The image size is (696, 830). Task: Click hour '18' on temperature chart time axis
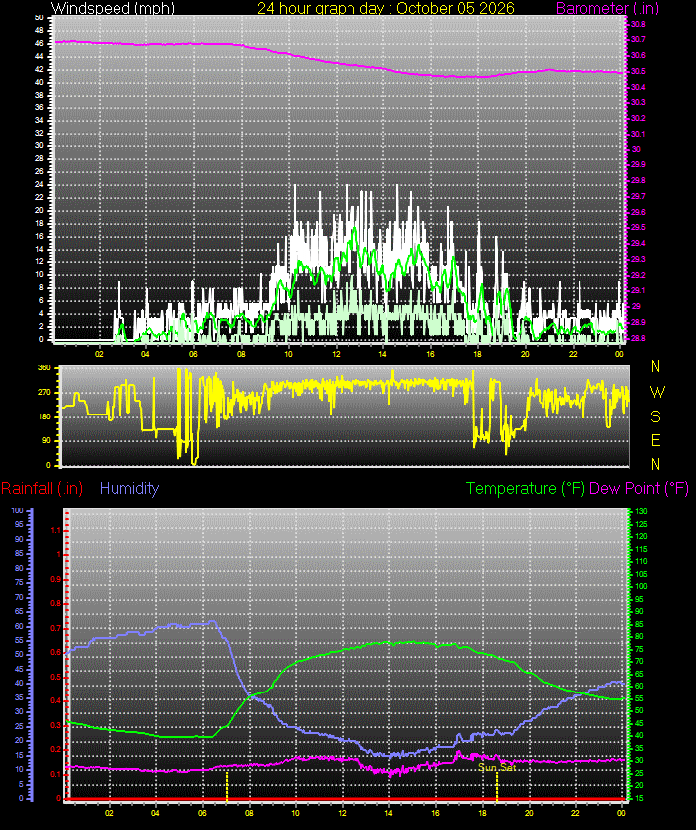pyautogui.click(x=482, y=813)
